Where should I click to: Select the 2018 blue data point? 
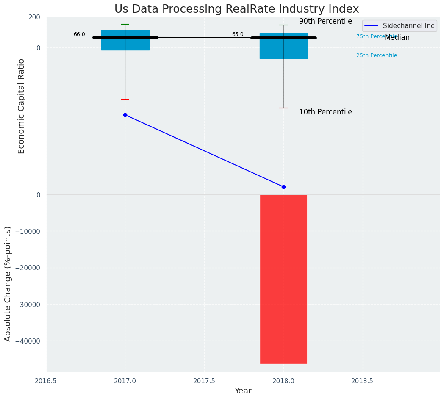point(283,187)
